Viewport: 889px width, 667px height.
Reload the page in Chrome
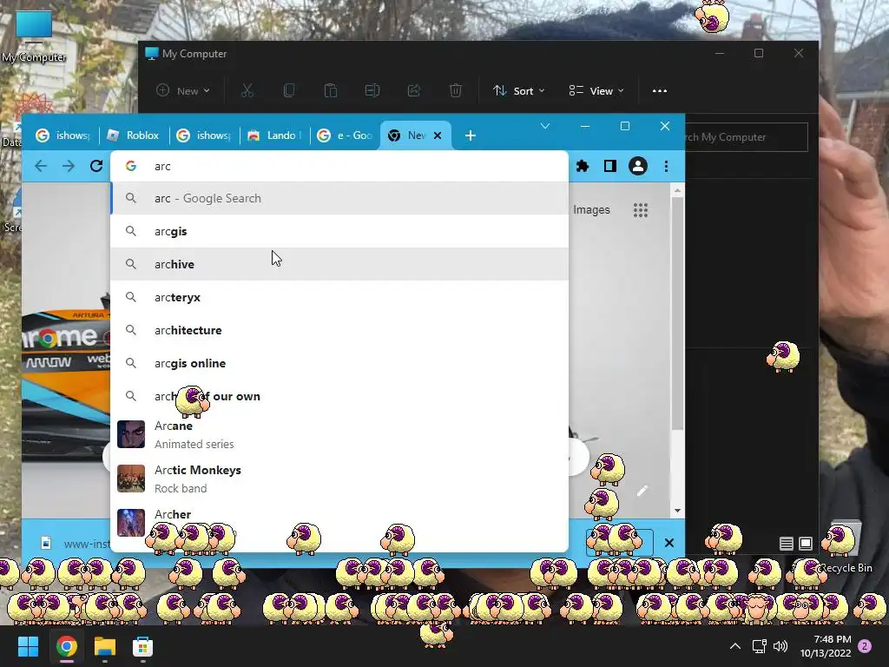(96, 166)
